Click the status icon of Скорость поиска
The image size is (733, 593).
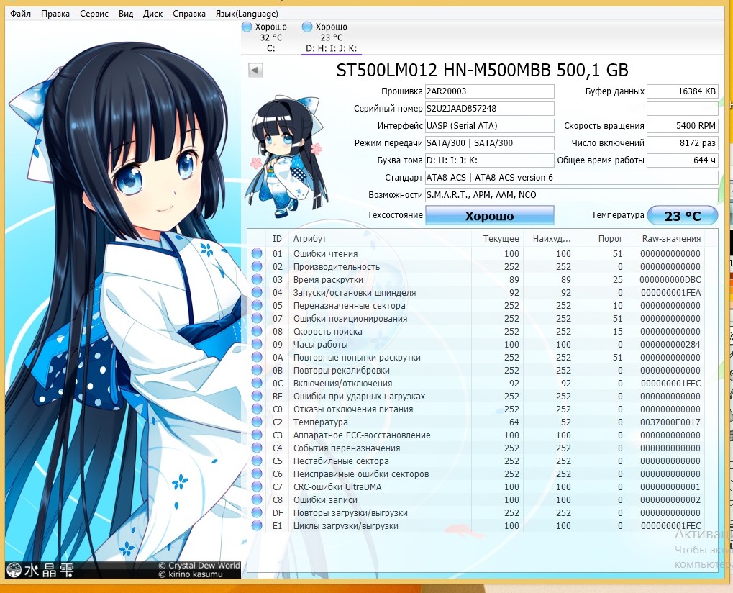(257, 331)
